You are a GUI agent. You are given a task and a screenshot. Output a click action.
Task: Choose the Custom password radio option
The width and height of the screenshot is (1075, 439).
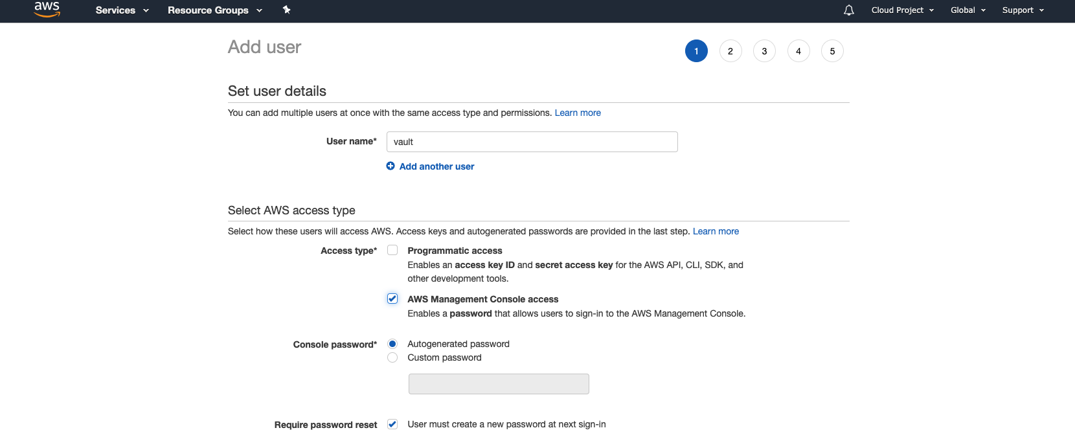pyautogui.click(x=392, y=357)
